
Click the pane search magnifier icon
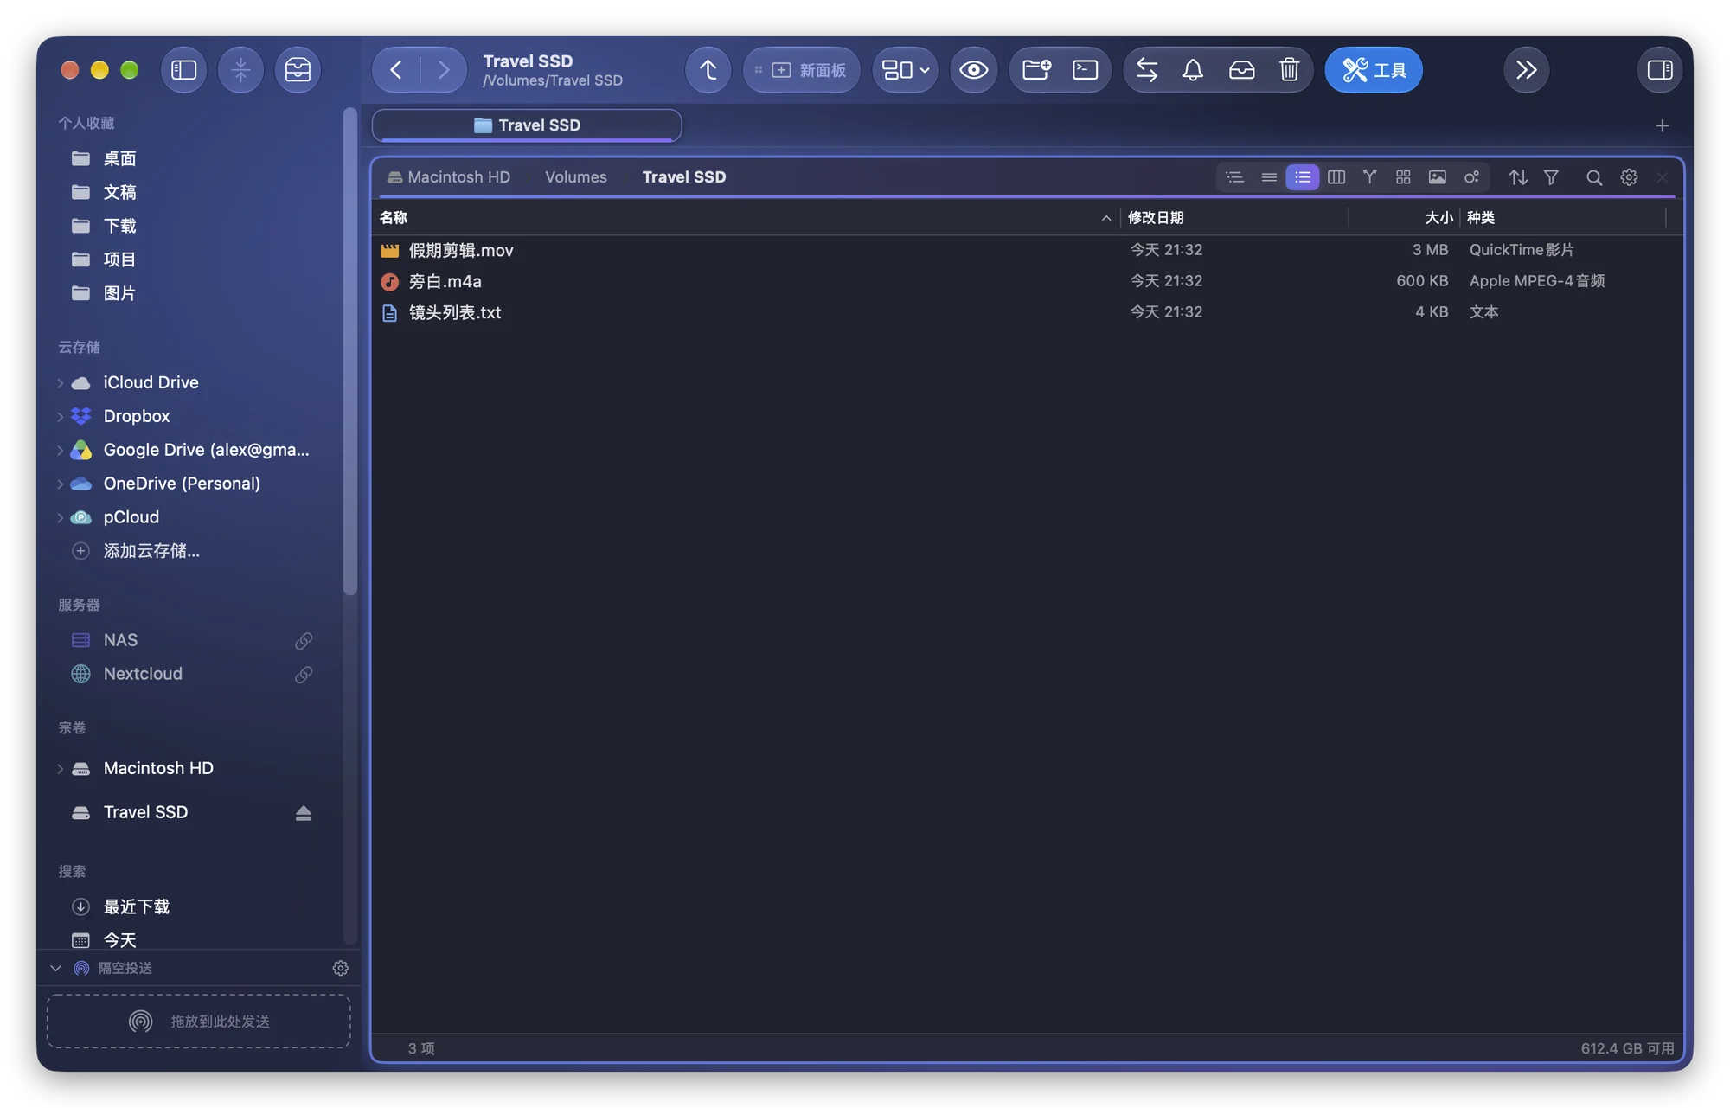click(1593, 177)
